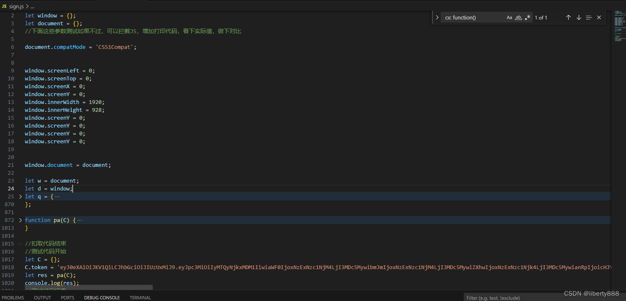Click closing '};' on line 870
The image size is (626, 301).
(x=28, y=205)
